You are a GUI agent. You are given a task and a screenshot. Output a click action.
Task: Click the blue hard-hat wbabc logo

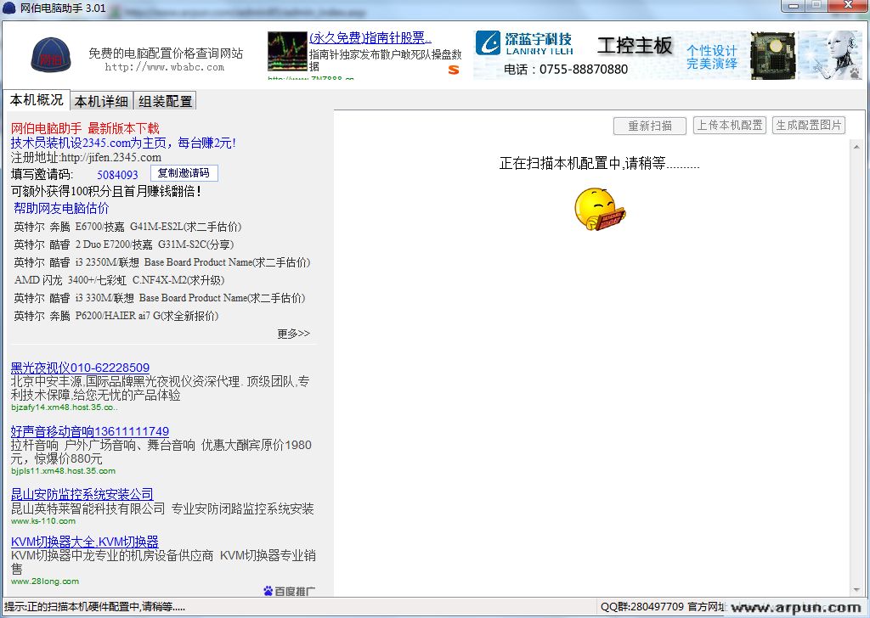click(50, 55)
